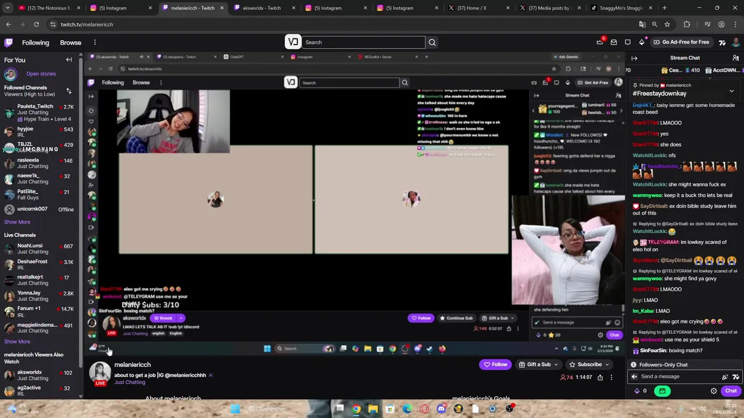Open Whispers speech bubble icon
This screenshot has width=744, height=418.
click(x=628, y=42)
